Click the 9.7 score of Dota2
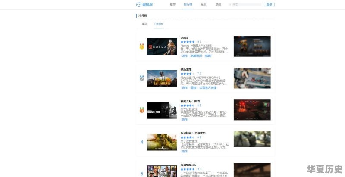Image resolution: width=345 pixels, height=177 pixels. pyautogui.click(x=199, y=42)
